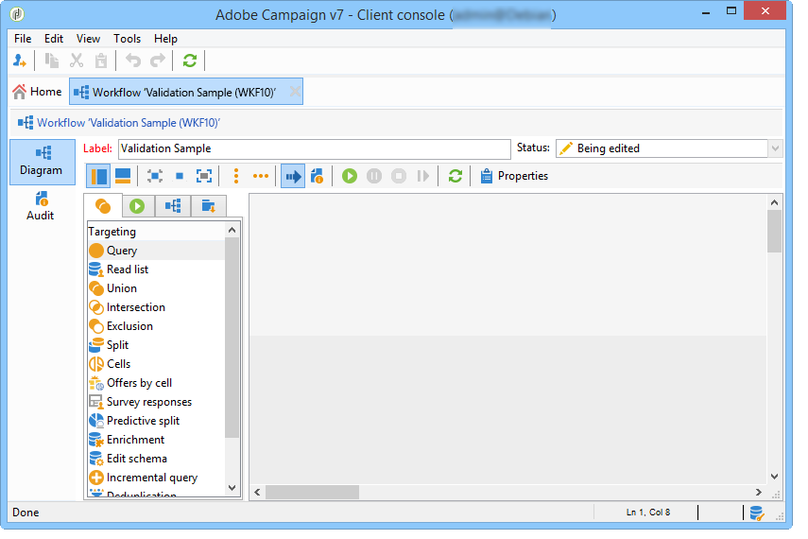Close the Validation Sample workflow tab
Image resolution: width=808 pixels, height=539 pixels.
(x=295, y=92)
